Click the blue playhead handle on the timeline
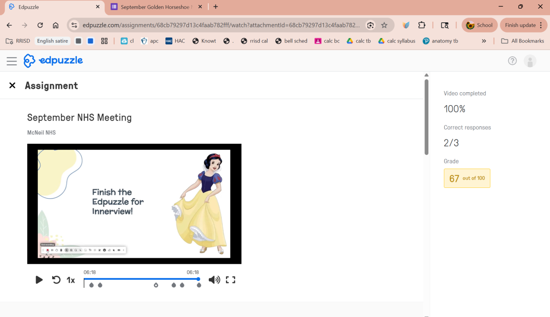Image resolution: width=550 pixels, height=317 pixels. [199, 279]
